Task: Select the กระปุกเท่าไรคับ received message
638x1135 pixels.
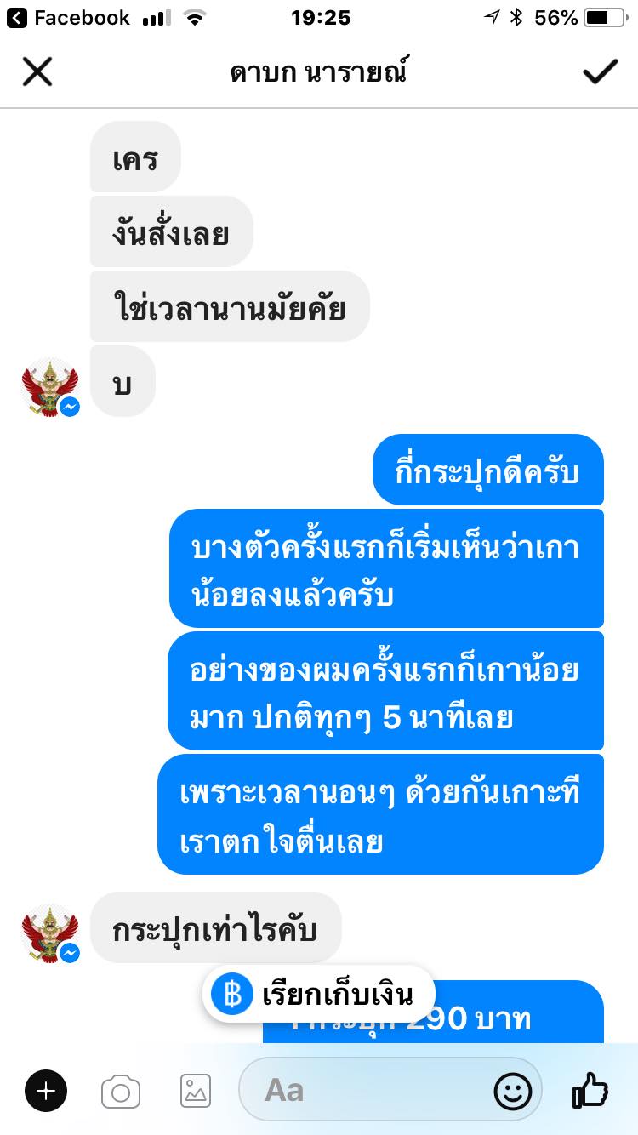Action: tap(215, 927)
